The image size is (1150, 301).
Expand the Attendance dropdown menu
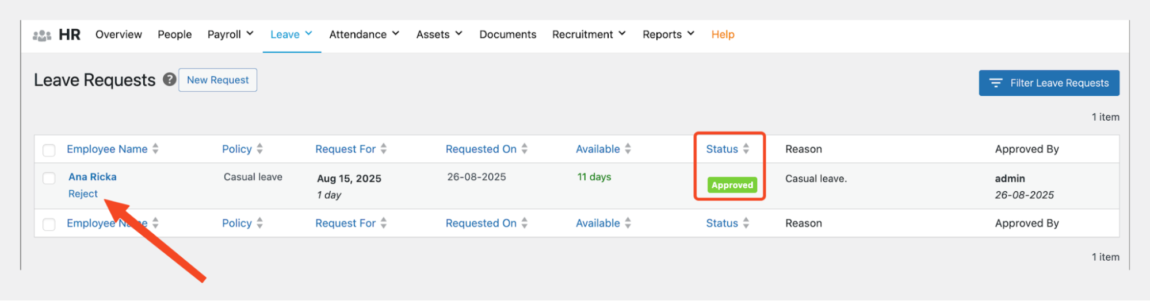click(x=364, y=34)
